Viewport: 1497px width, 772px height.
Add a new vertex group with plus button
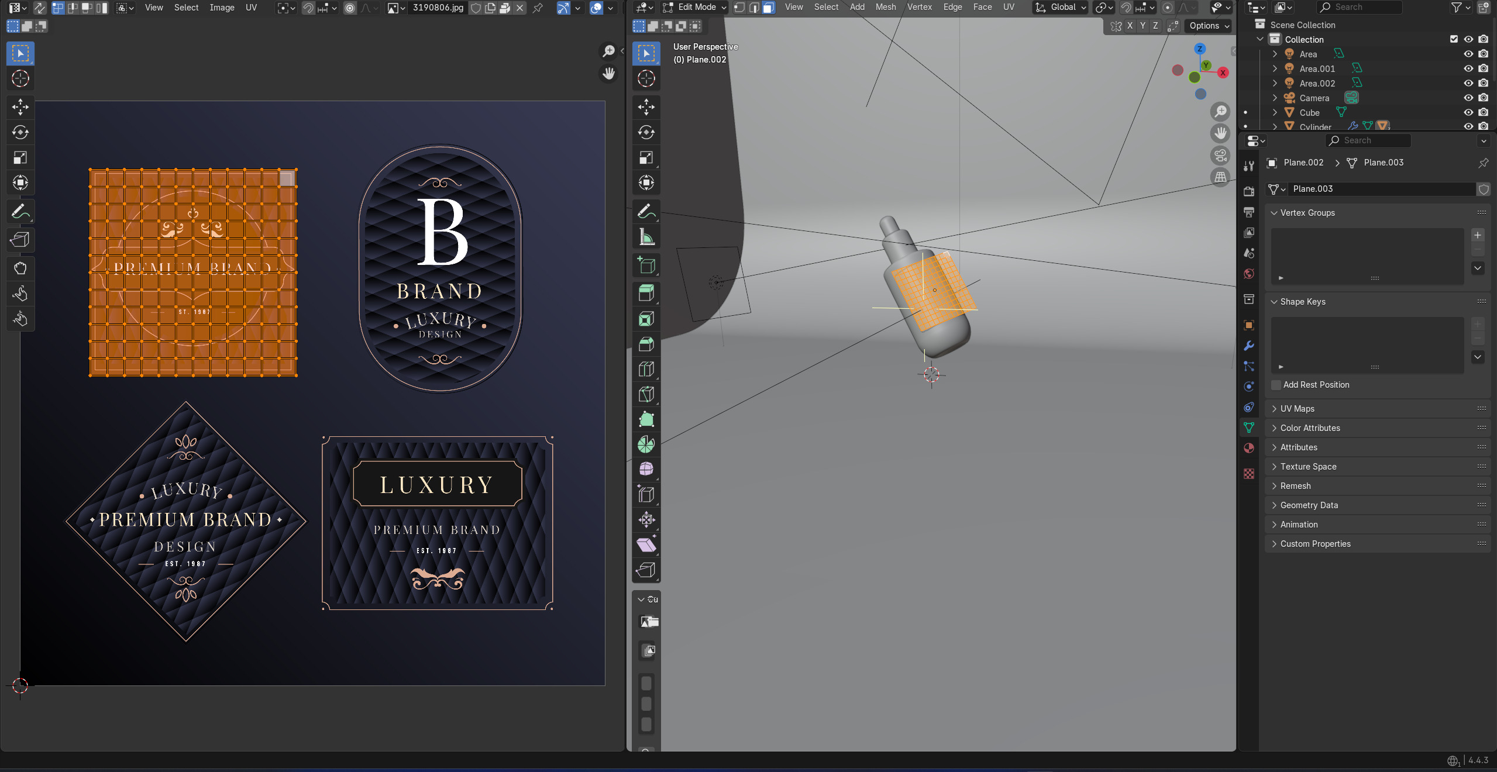click(x=1478, y=235)
